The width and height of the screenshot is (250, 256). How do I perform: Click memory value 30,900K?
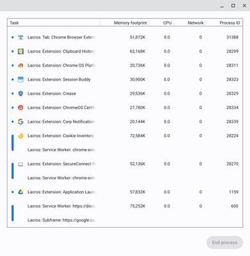pos(137,79)
